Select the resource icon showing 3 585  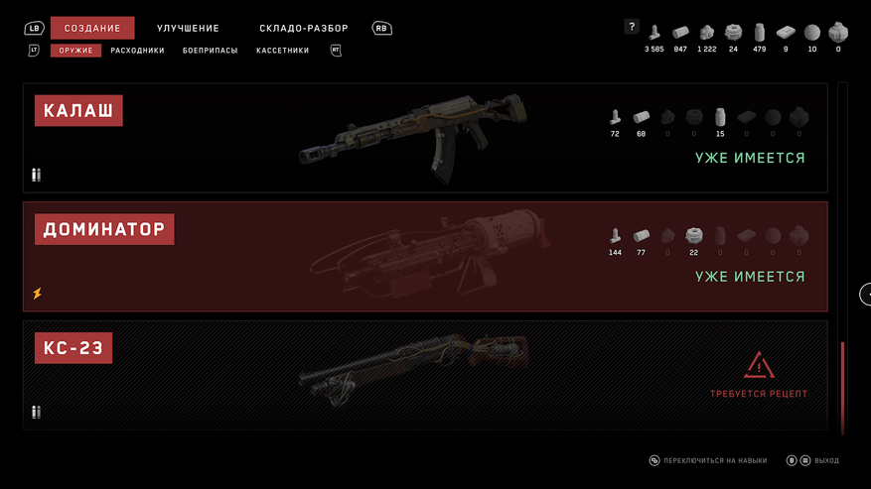coord(654,33)
